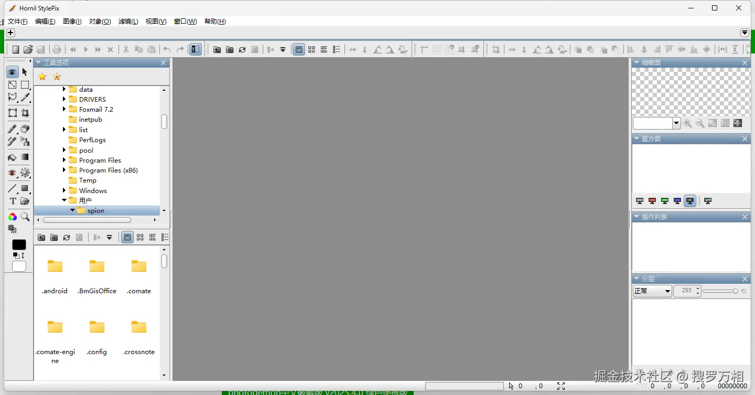Select the arrow pointer tool

point(25,72)
